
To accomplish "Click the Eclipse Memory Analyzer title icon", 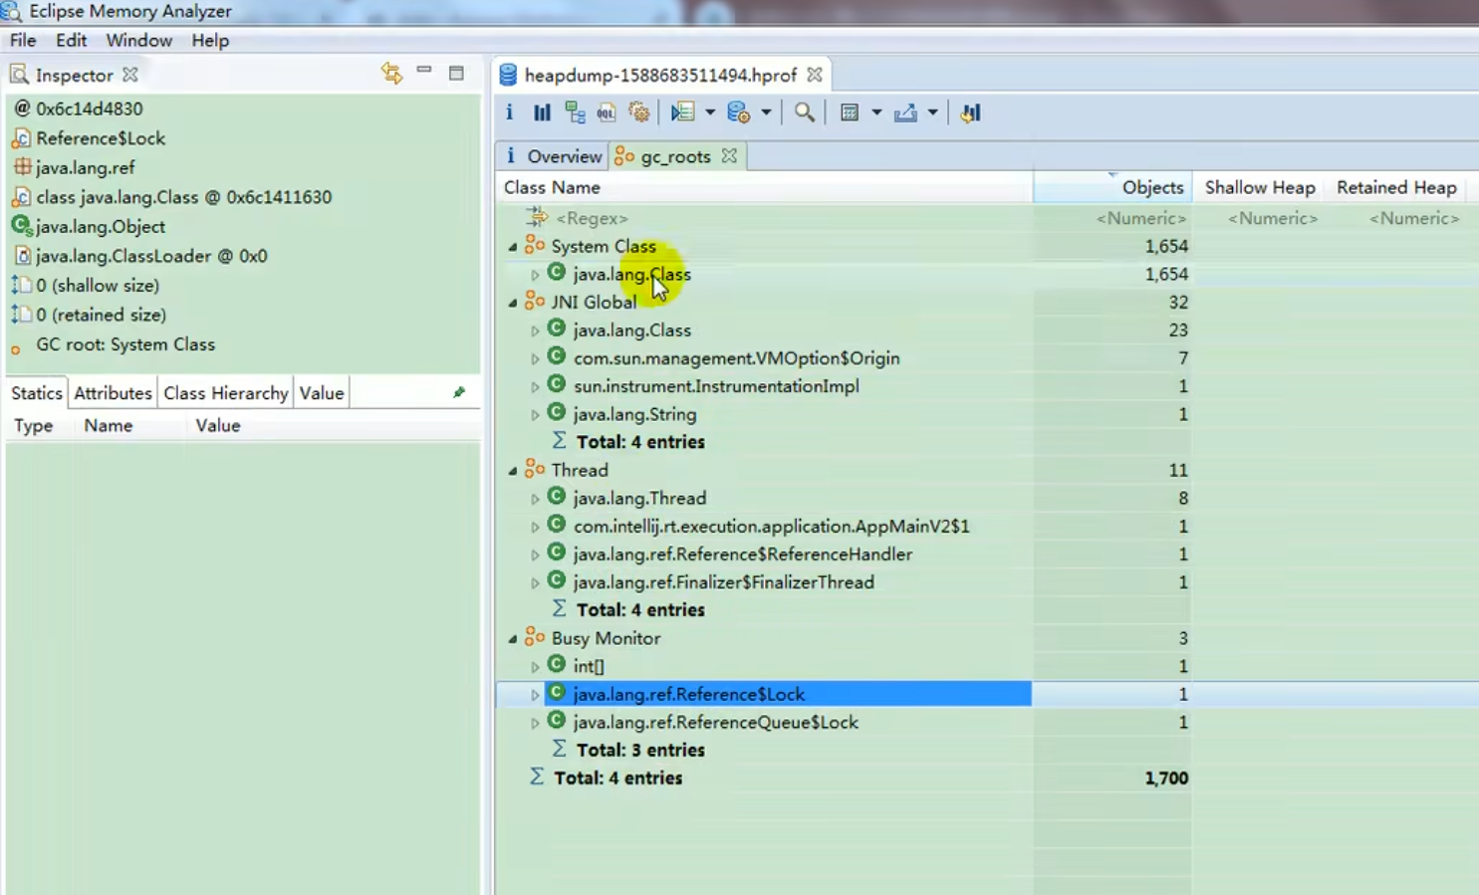I will (12, 12).
